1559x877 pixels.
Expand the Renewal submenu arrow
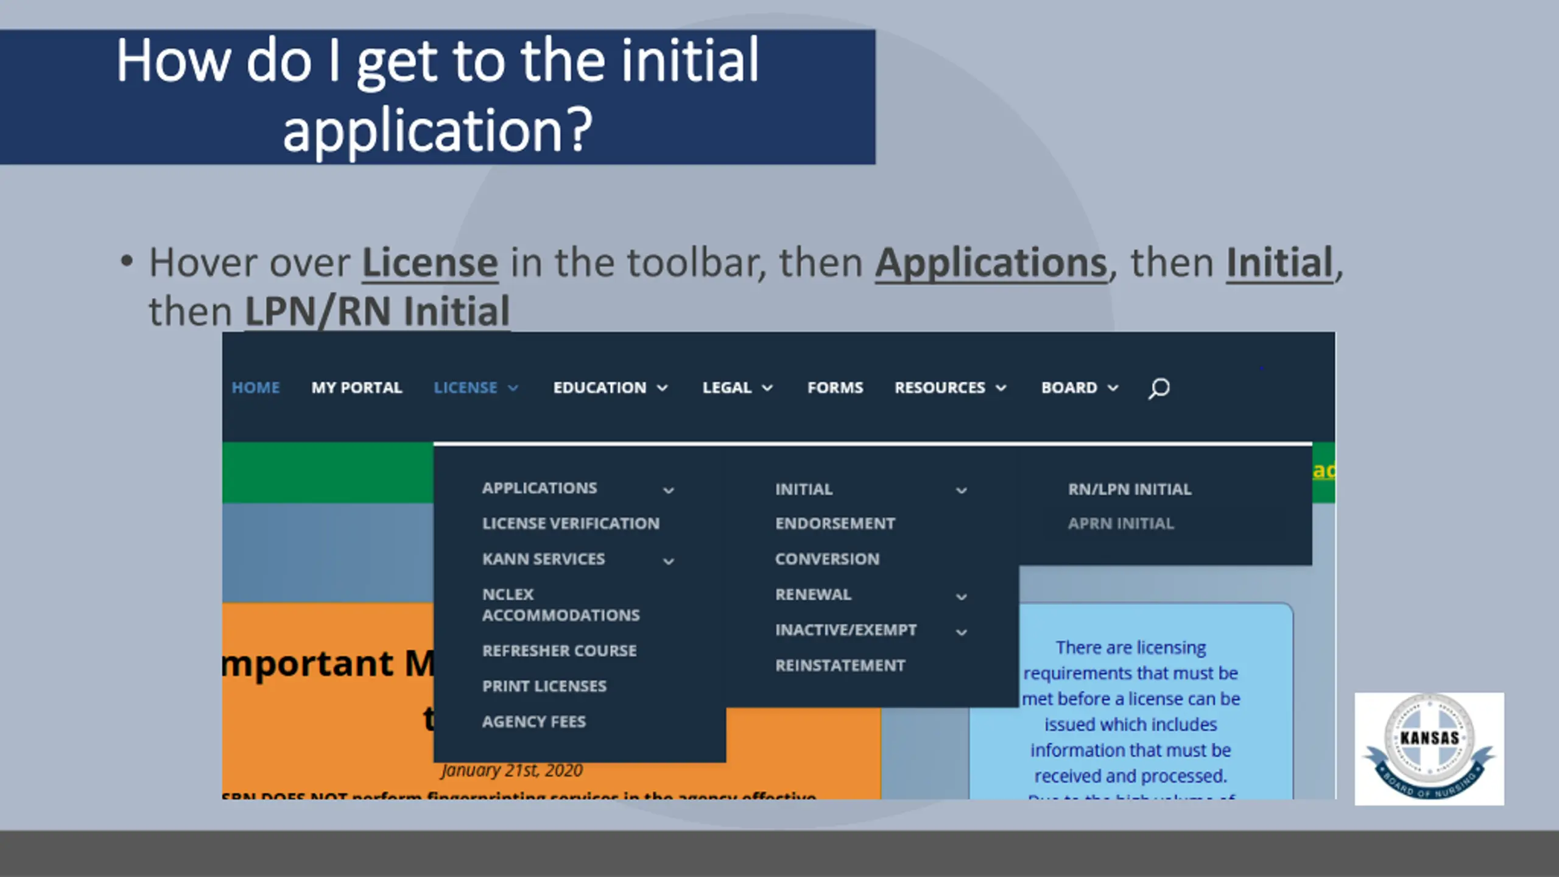click(962, 597)
